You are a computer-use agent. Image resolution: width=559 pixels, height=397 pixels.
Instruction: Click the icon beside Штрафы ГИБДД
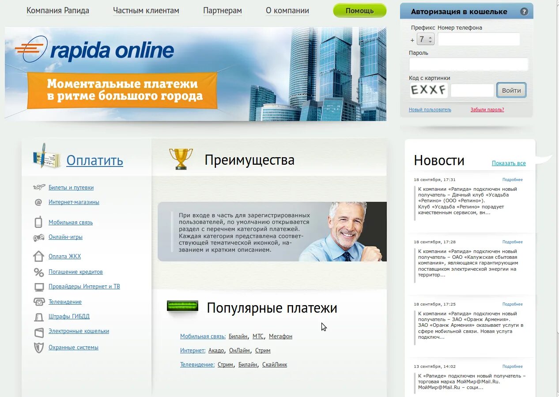[39, 317]
